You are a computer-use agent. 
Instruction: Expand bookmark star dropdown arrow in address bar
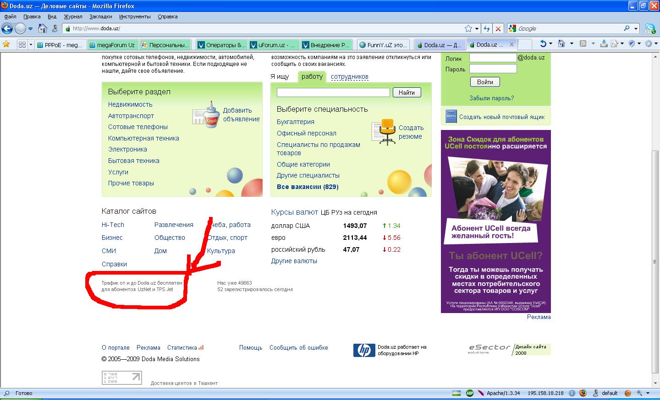477,28
